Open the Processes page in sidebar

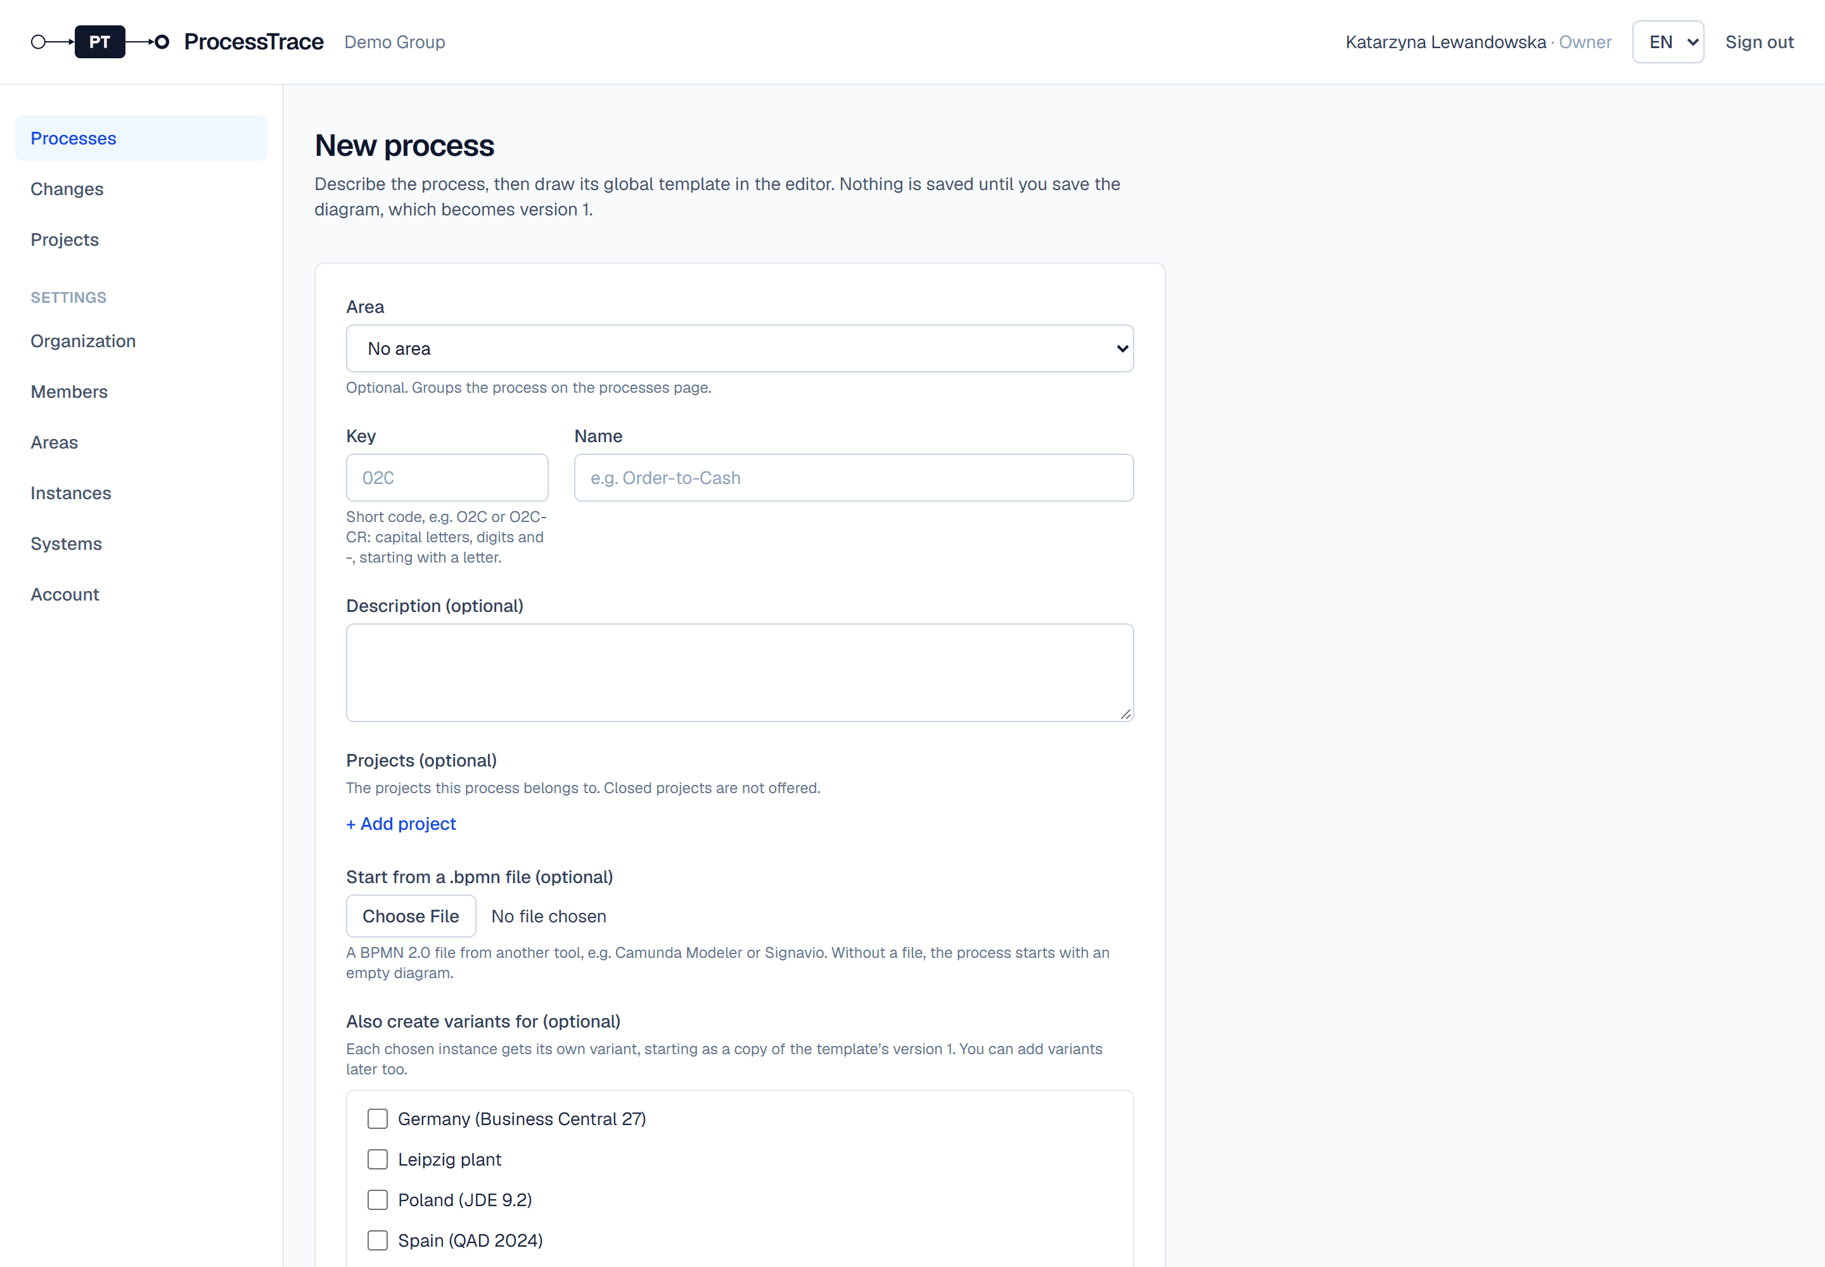[141, 138]
